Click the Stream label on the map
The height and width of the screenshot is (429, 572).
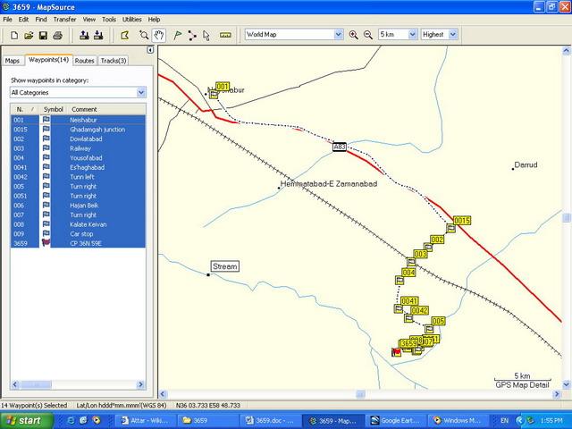[x=224, y=266]
